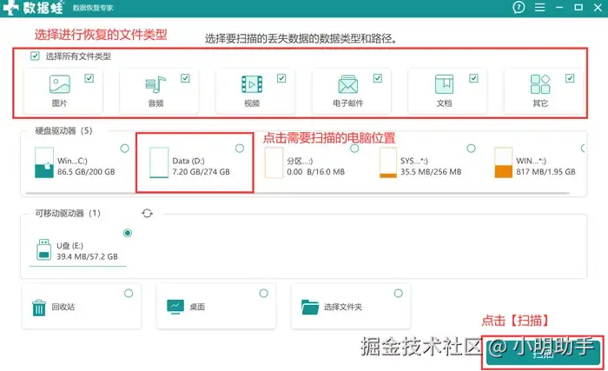Untick the 视频 checkbox
Image resolution: width=608 pixels, height=371 pixels.
281,78
